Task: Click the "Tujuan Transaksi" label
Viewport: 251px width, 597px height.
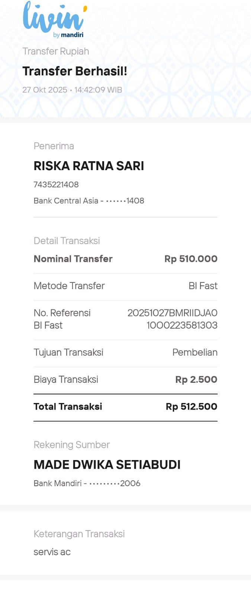Action: pyautogui.click(x=68, y=352)
